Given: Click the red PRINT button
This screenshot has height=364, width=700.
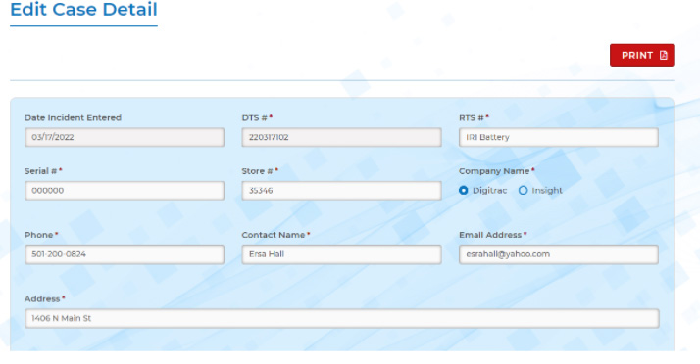Looking at the screenshot, I should click(641, 55).
